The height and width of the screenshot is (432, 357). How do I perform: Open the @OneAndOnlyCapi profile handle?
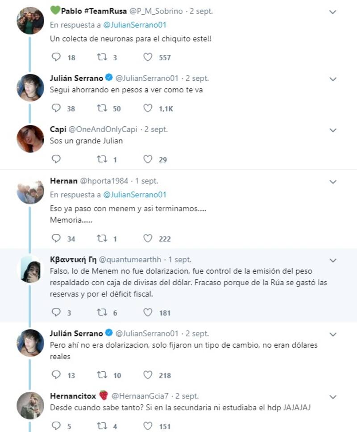coord(104,129)
